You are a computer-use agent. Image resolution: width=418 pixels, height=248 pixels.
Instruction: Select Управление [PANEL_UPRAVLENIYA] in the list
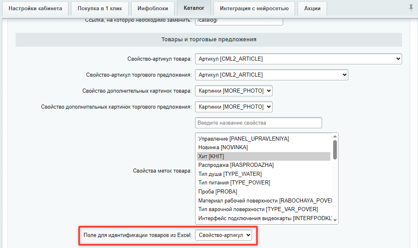click(264, 139)
